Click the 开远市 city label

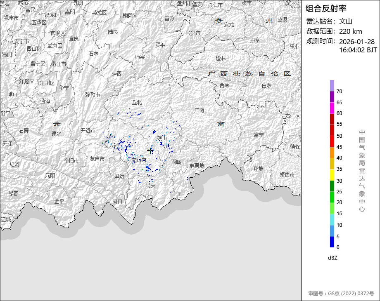click(x=88, y=130)
